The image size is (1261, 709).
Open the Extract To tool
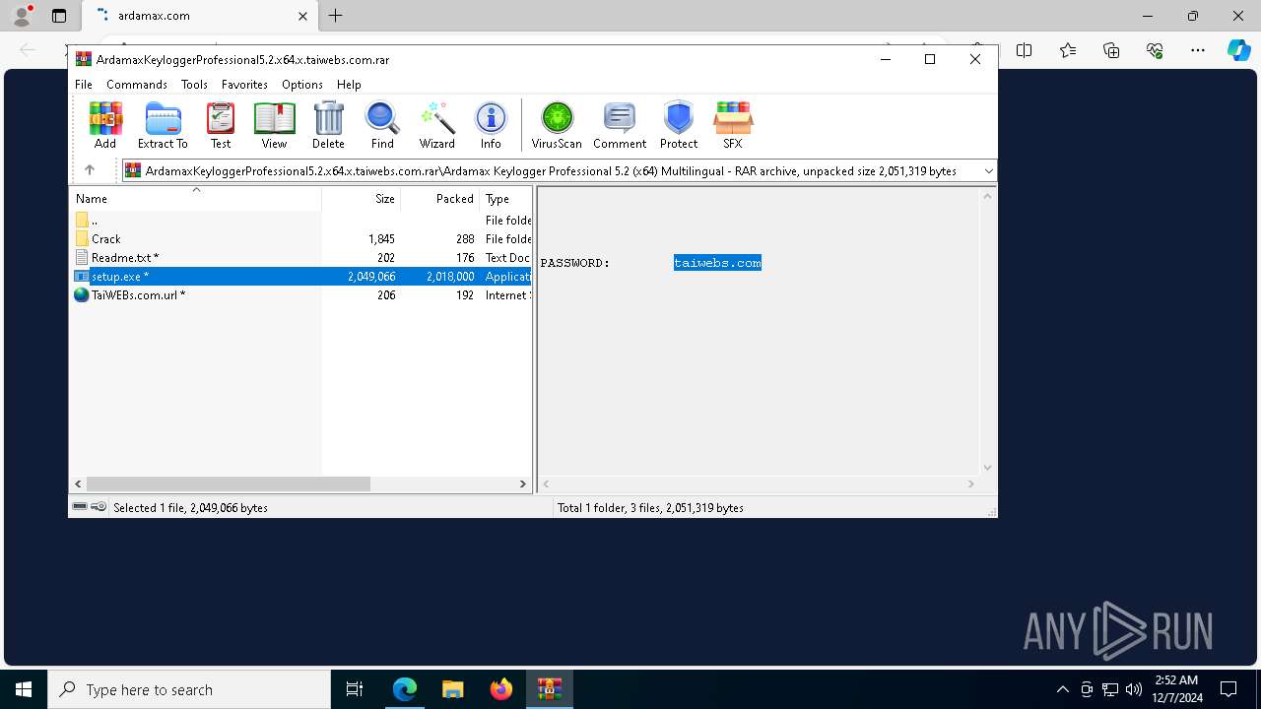click(x=163, y=125)
